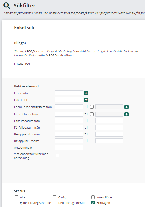Select the Fakturadatum från input field
The width and height of the screenshot is (145, 207).
[69, 121]
